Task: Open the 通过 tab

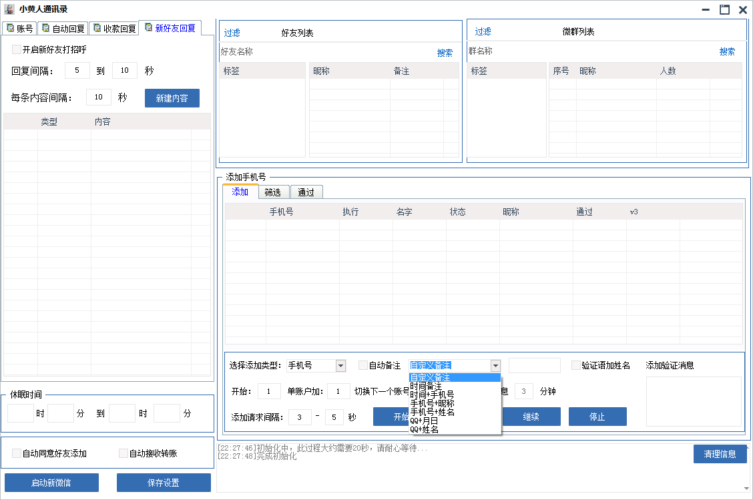Action: point(306,192)
